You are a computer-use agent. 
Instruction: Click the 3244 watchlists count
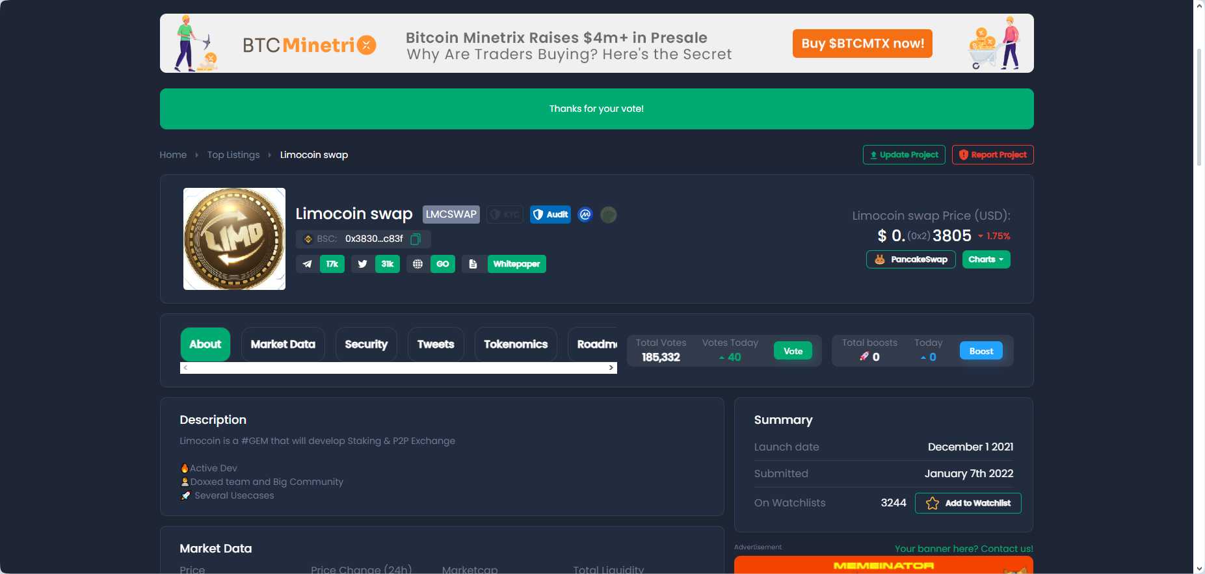894,502
